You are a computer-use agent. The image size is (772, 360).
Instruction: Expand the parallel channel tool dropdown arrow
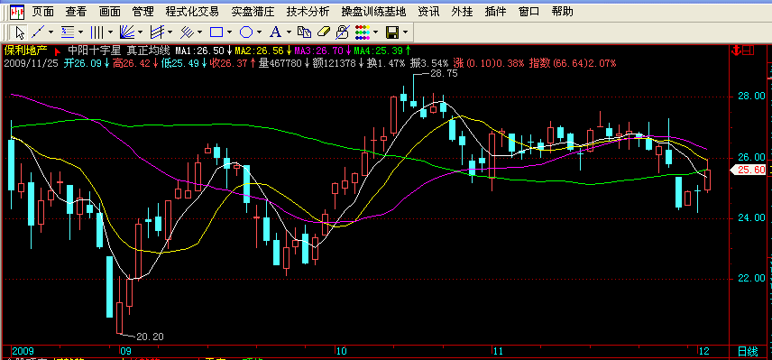pos(200,33)
